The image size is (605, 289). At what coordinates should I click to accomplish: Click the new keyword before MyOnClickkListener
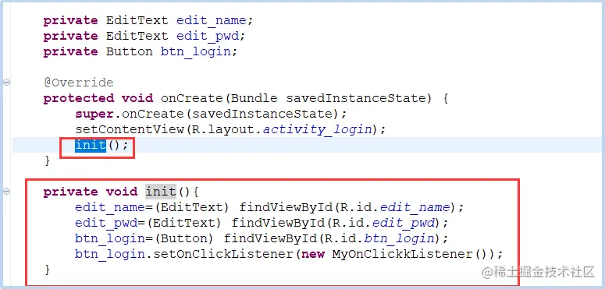(x=313, y=254)
